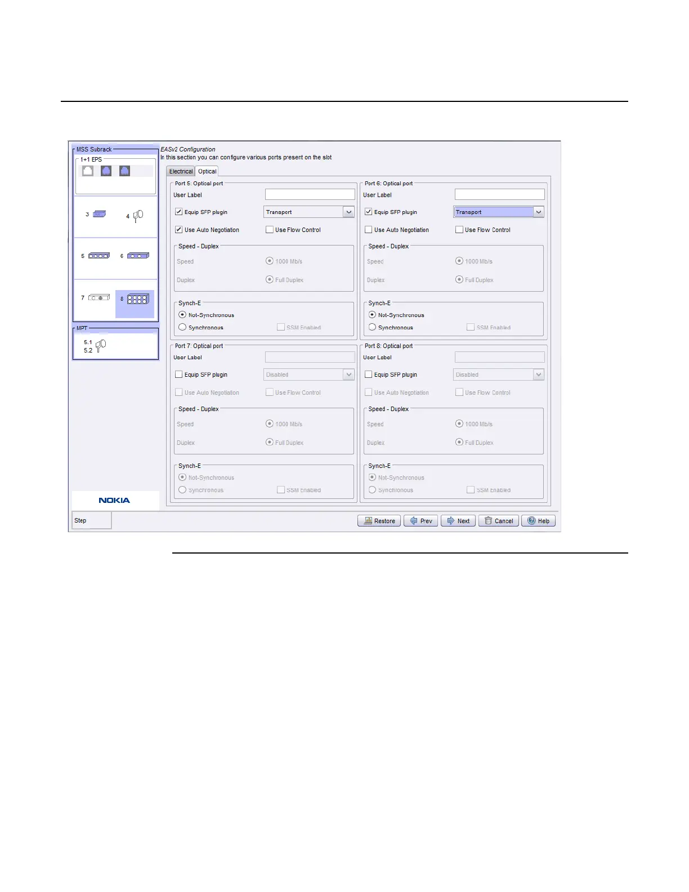Open Port 8 Disabled SFP dropdown
This screenshot has height=892, width=689.
pos(499,374)
